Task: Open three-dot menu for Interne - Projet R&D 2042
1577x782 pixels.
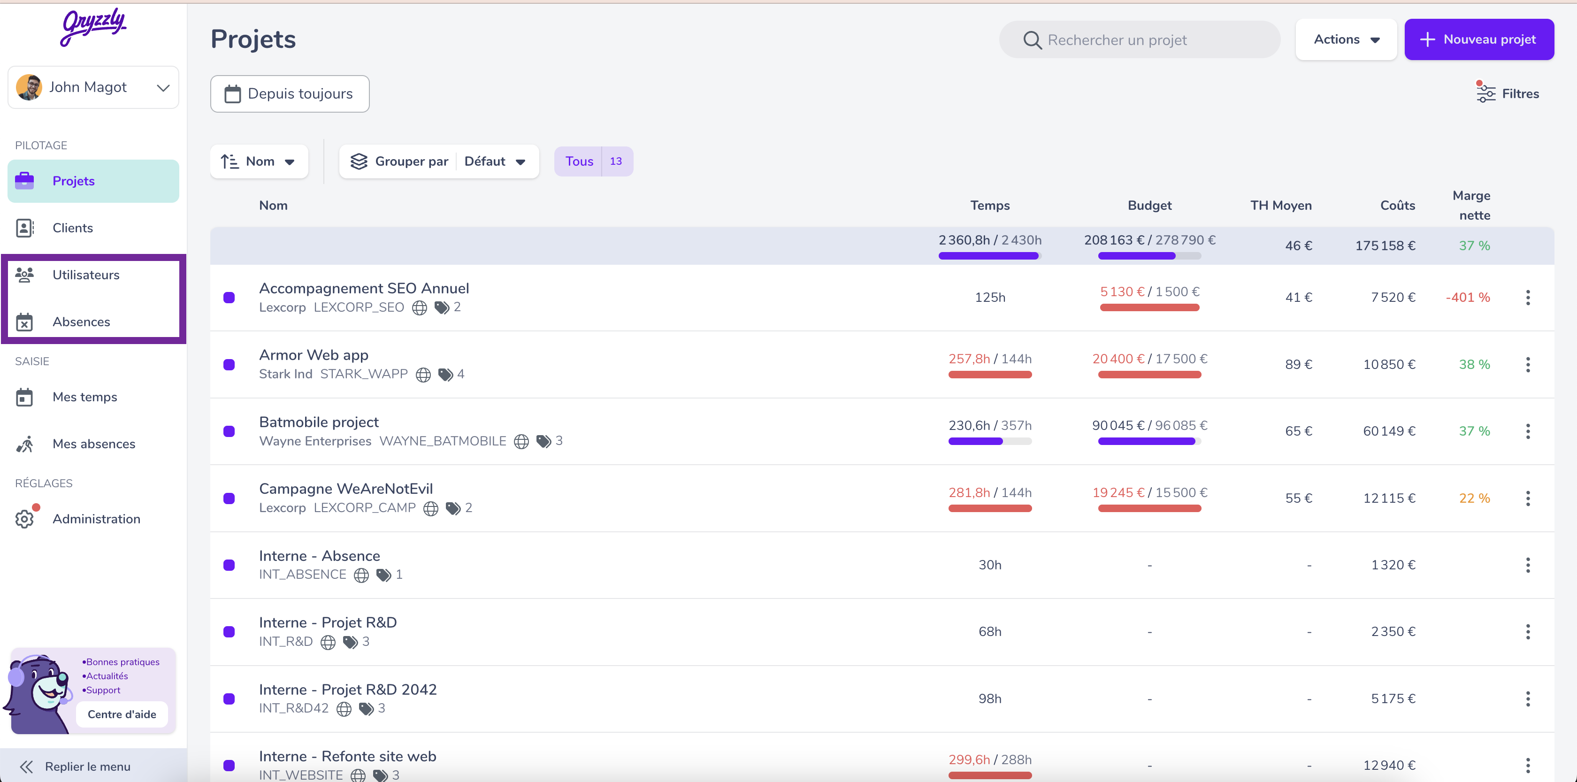Action: tap(1528, 699)
